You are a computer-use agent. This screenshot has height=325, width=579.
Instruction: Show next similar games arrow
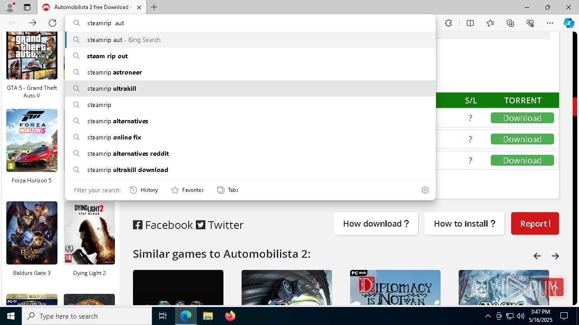(x=555, y=256)
